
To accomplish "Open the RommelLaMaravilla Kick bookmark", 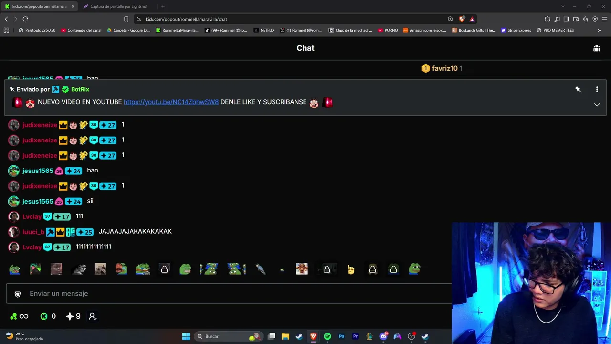I will [177, 30].
